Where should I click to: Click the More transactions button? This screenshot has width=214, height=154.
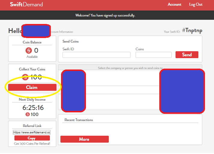tap(84, 139)
